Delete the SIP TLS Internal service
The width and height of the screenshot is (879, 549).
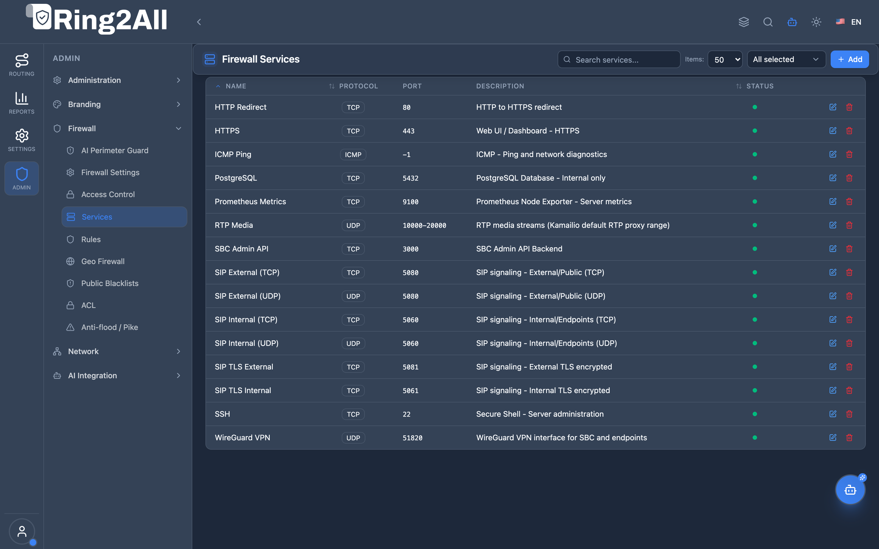coord(849,390)
